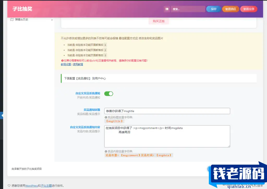Open the 教程设置 link
The width and height of the screenshot is (267, 189).
(66, 64)
